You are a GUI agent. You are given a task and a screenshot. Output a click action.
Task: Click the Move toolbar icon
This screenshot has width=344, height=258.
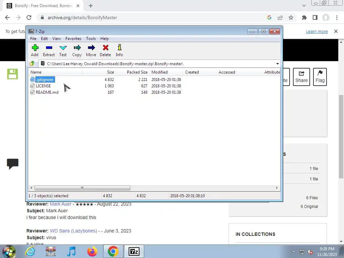coord(91,50)
